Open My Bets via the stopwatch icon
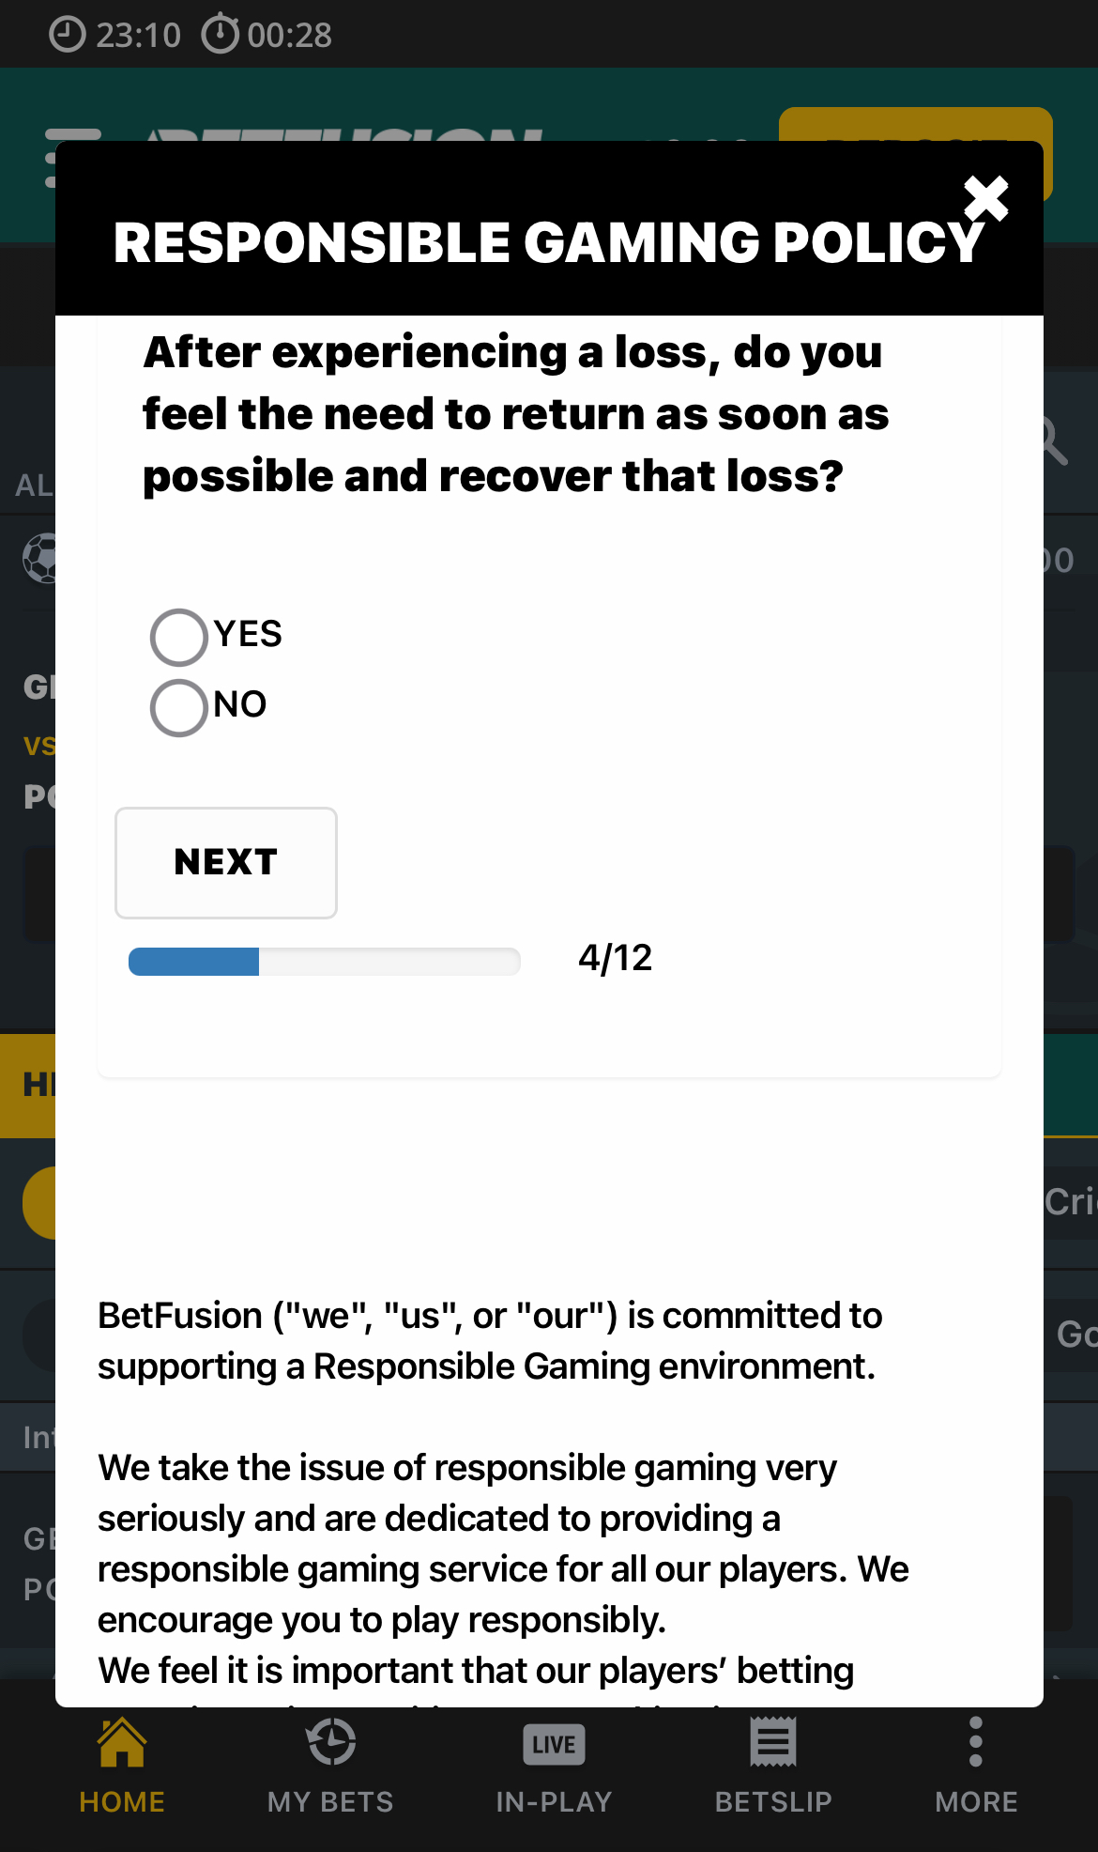Image resolution: width=1098 pixels, height=1852 pixels. 329,1742
